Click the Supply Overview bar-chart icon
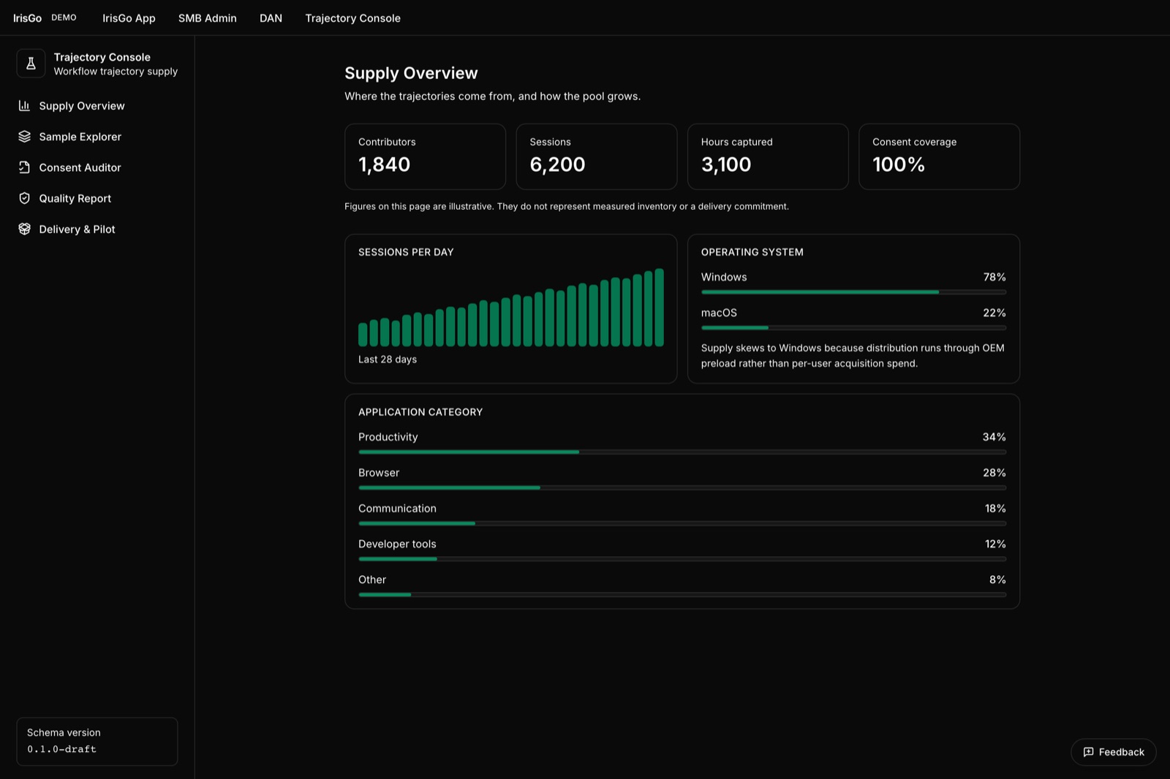1170x779 pixels. tap(24, 106)
